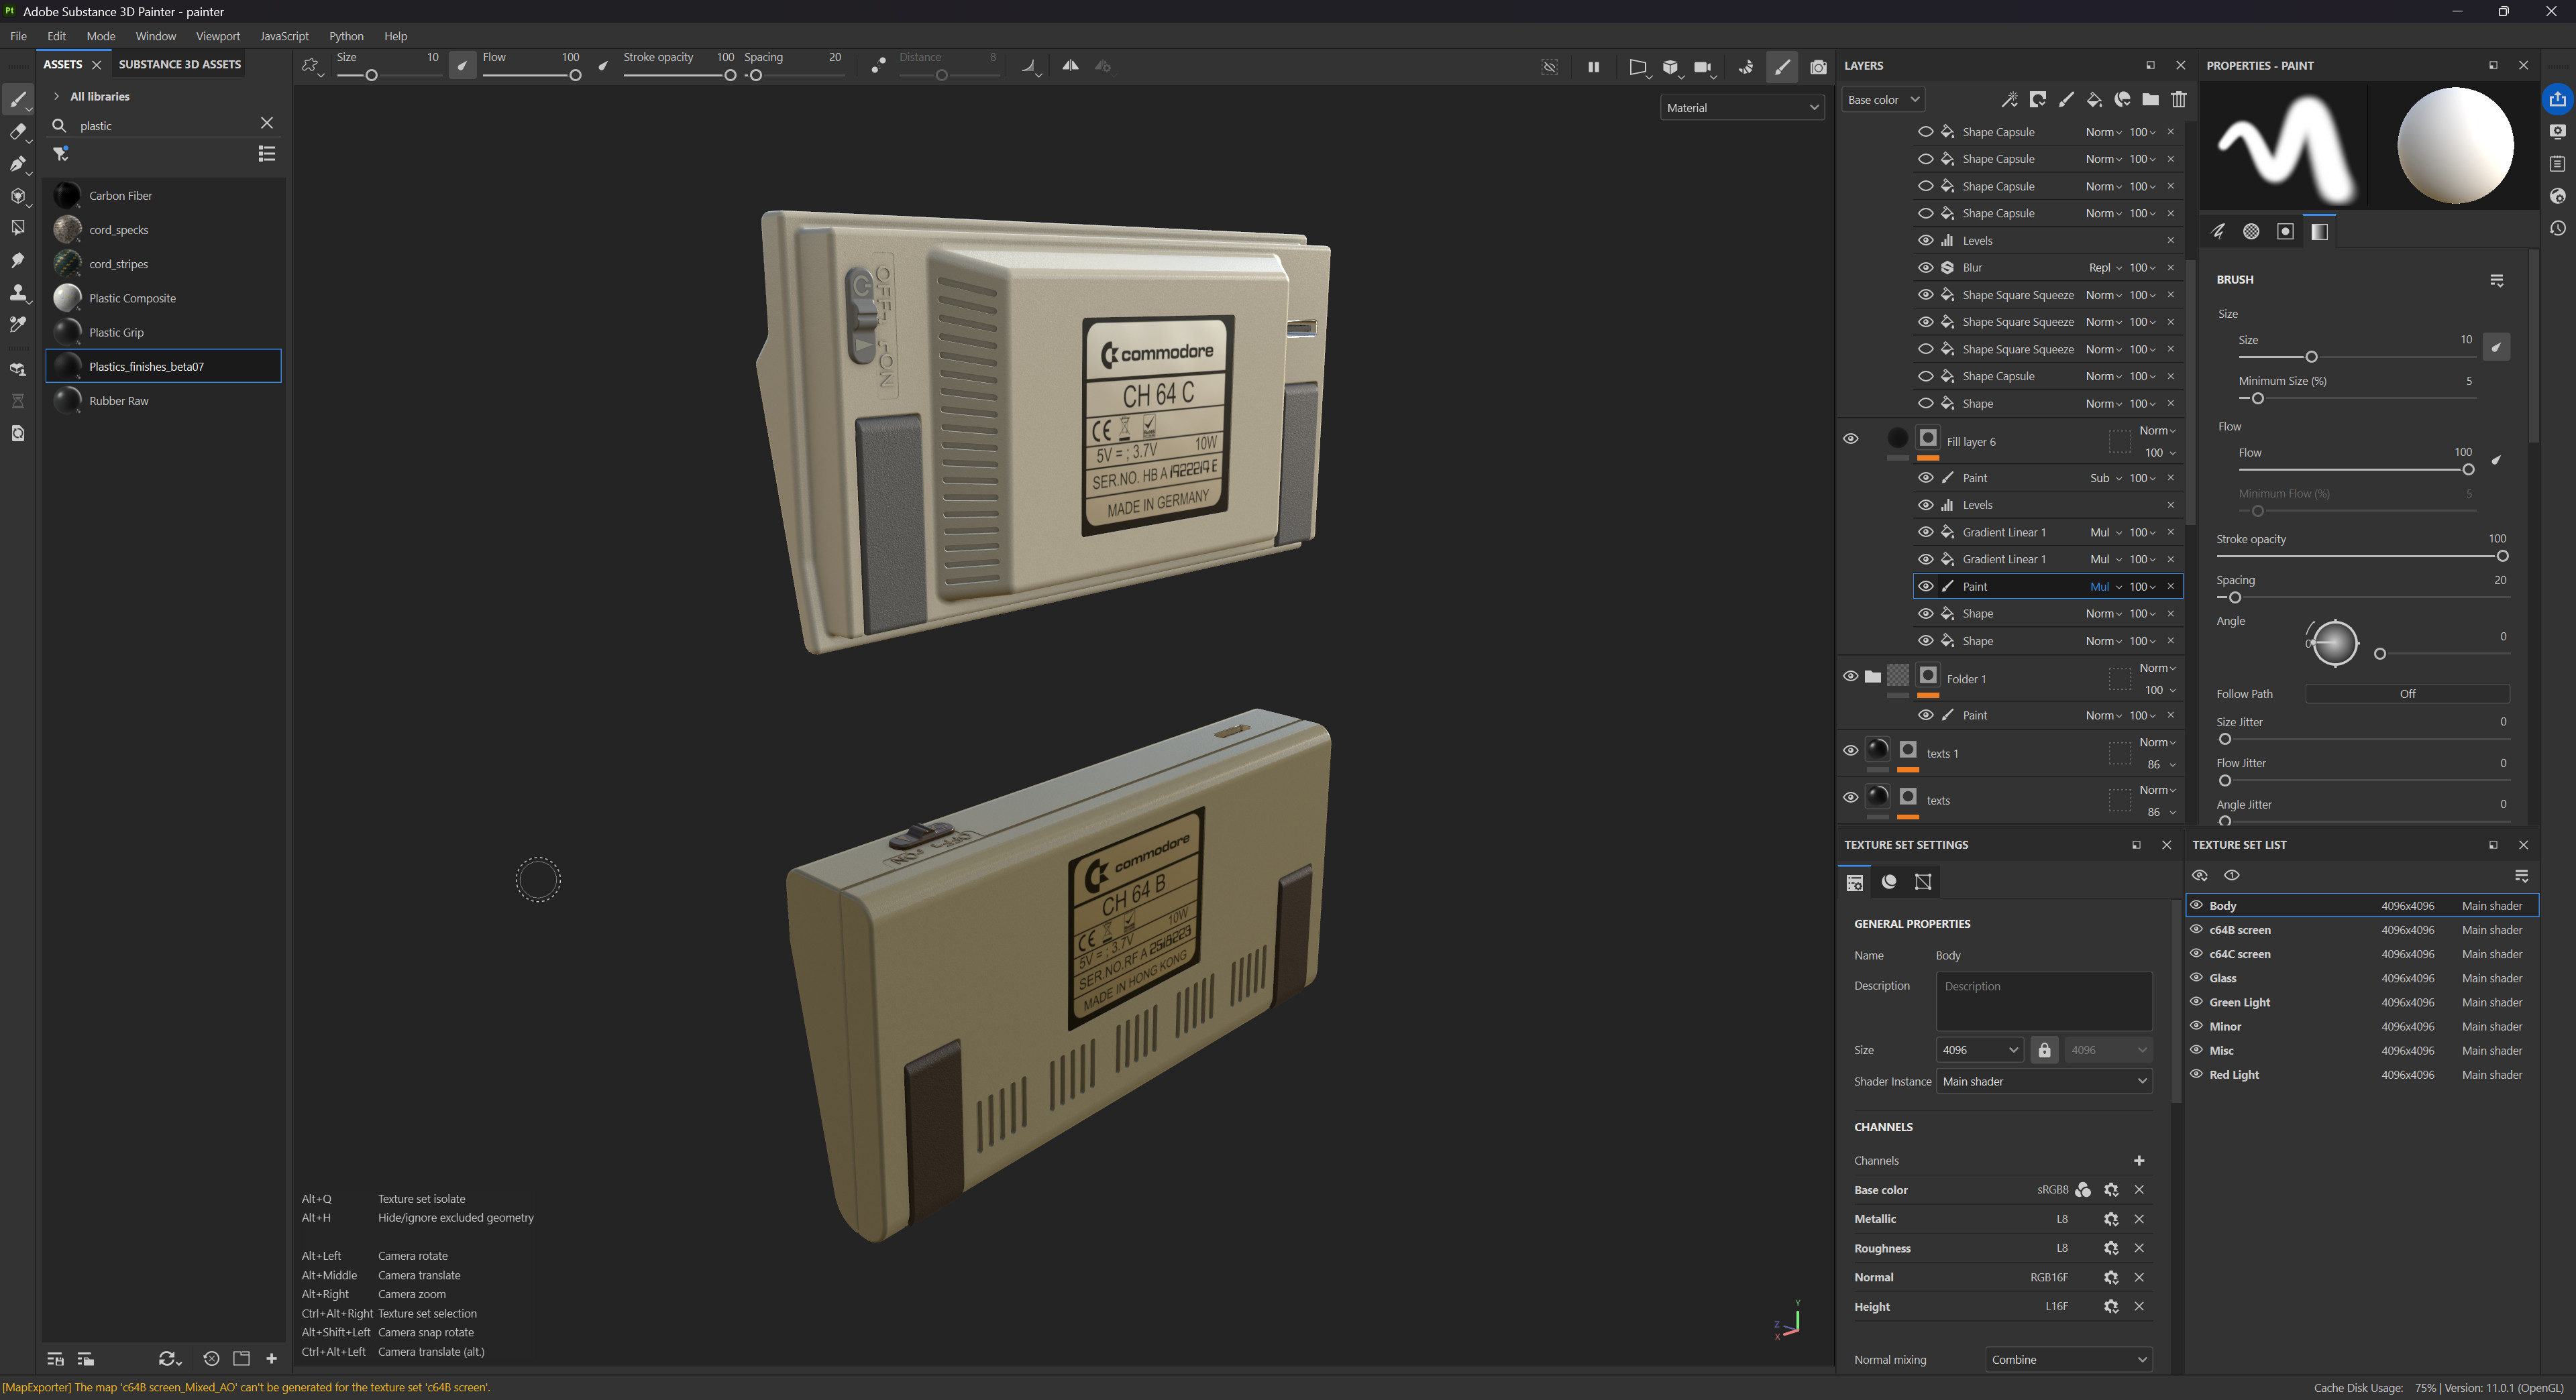Screen dimensions: 2576x1400
Task: Select the Minor texture set
Action: [x=2362, y=1027]
